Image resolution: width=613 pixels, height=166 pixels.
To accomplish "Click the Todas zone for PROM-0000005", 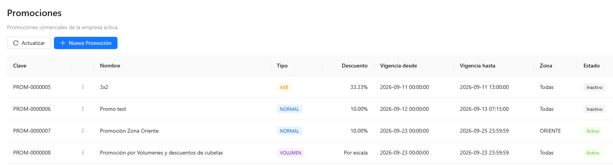I will coord(546,87).
